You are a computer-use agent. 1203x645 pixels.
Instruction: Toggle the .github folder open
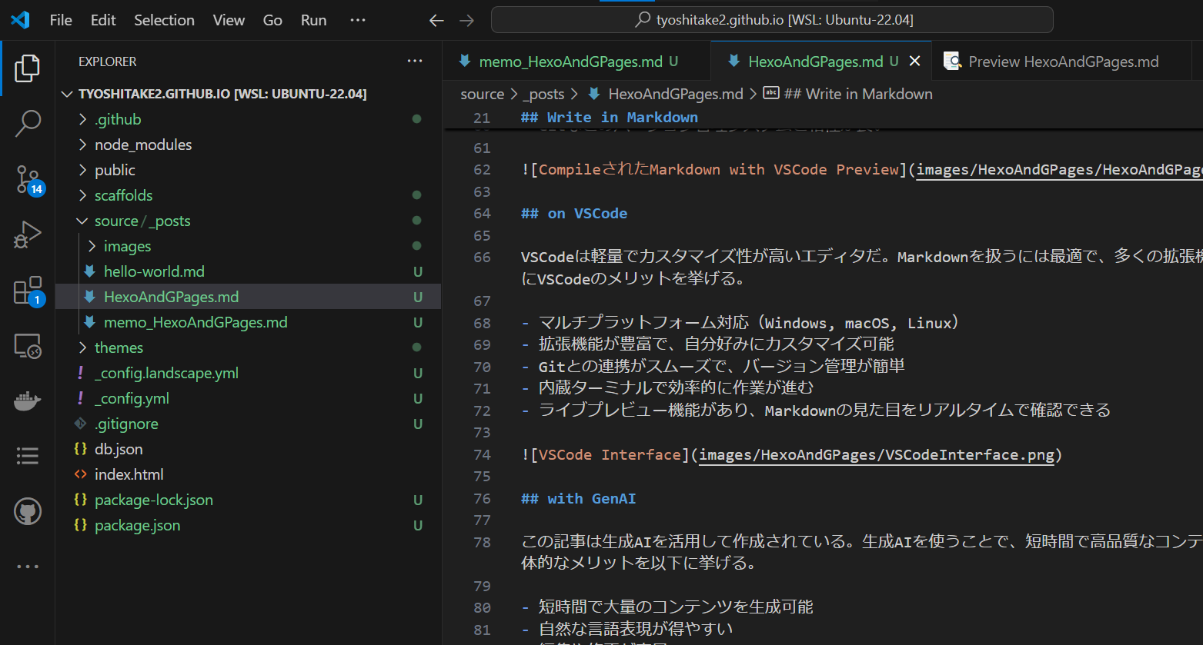117,118
